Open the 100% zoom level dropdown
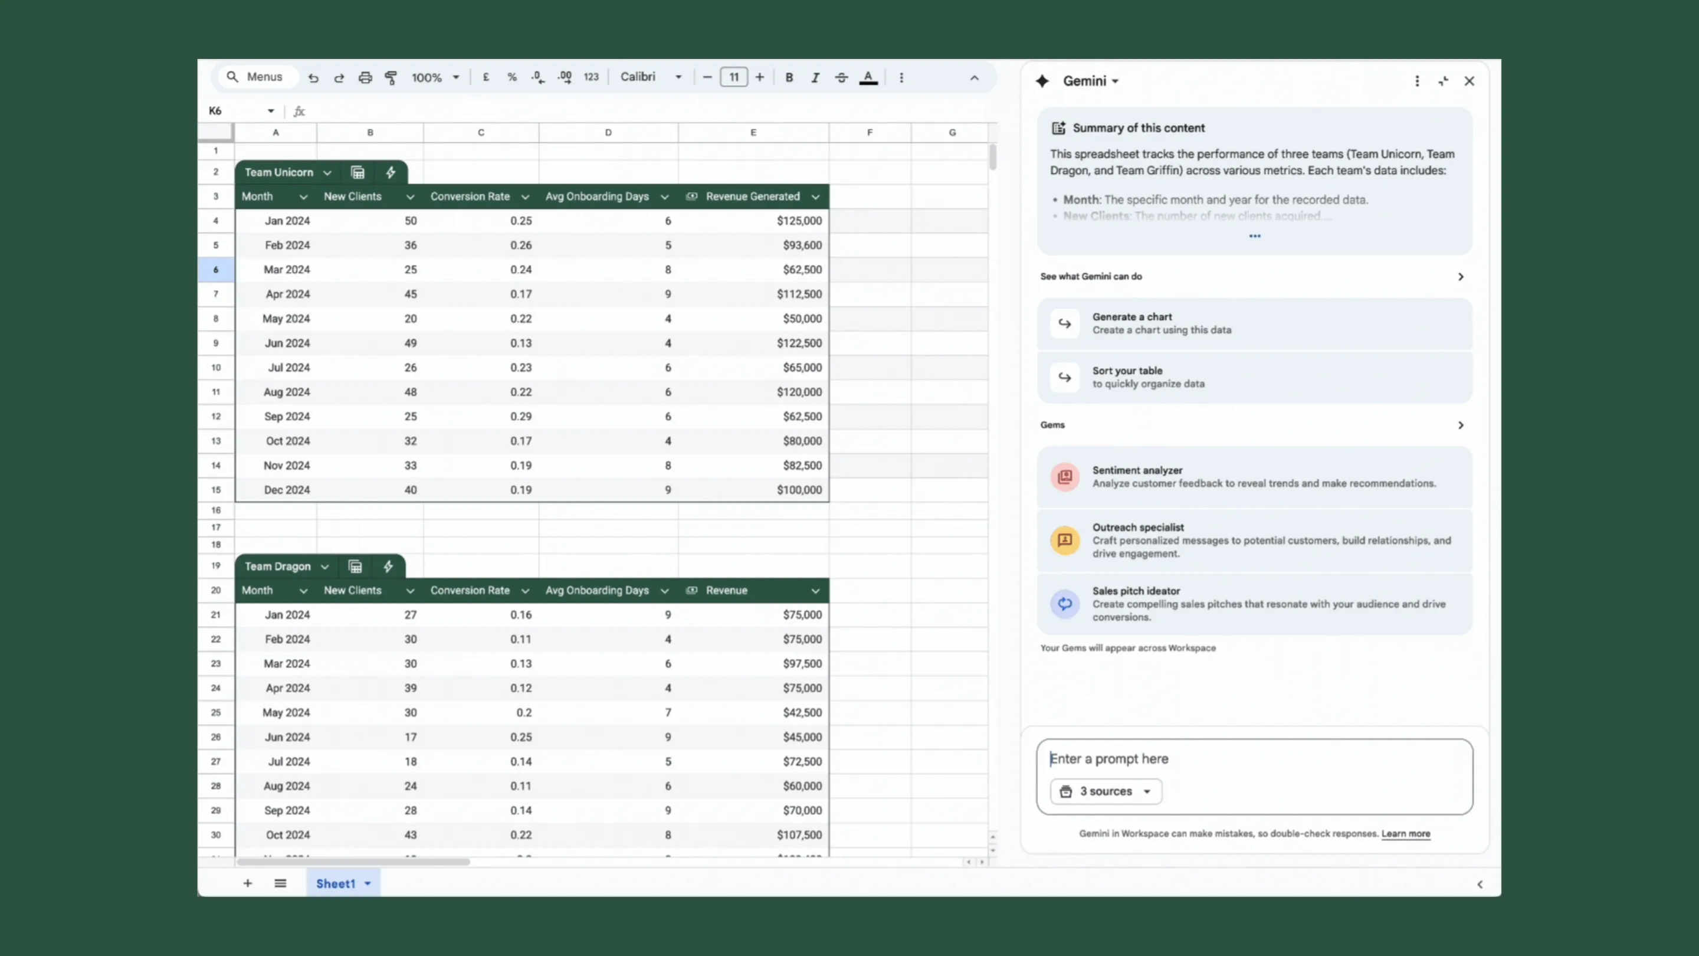This screenshot has height=956, width=1699. (435, 77)
